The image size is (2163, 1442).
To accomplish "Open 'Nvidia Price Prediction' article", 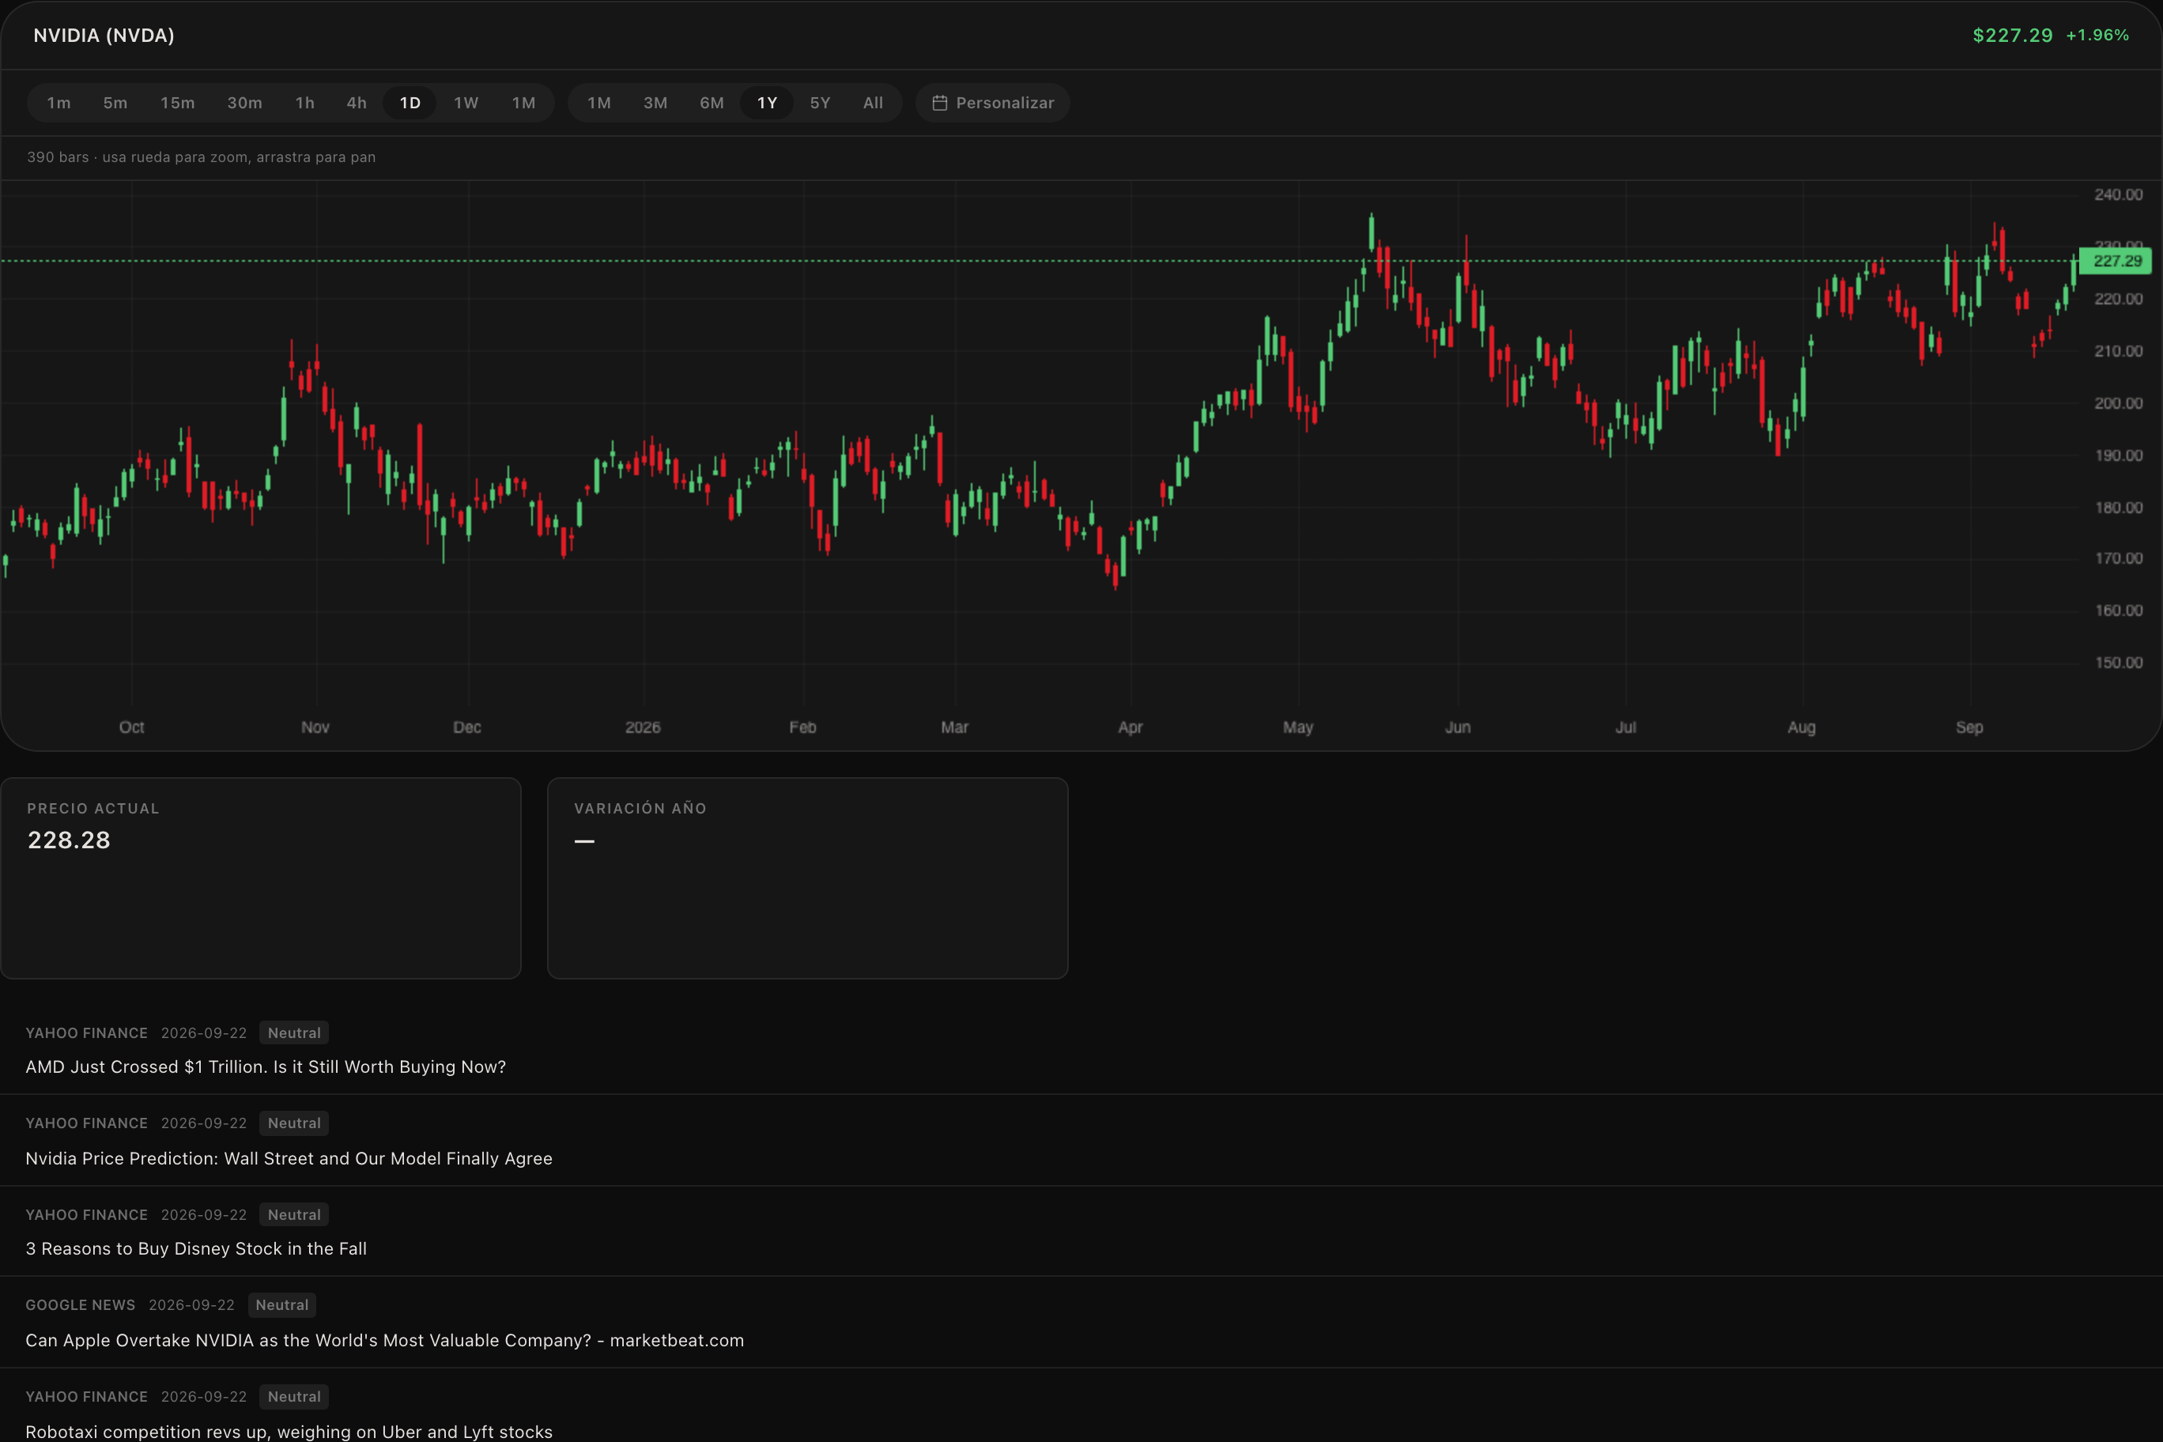I will (x=289, y=1159).
